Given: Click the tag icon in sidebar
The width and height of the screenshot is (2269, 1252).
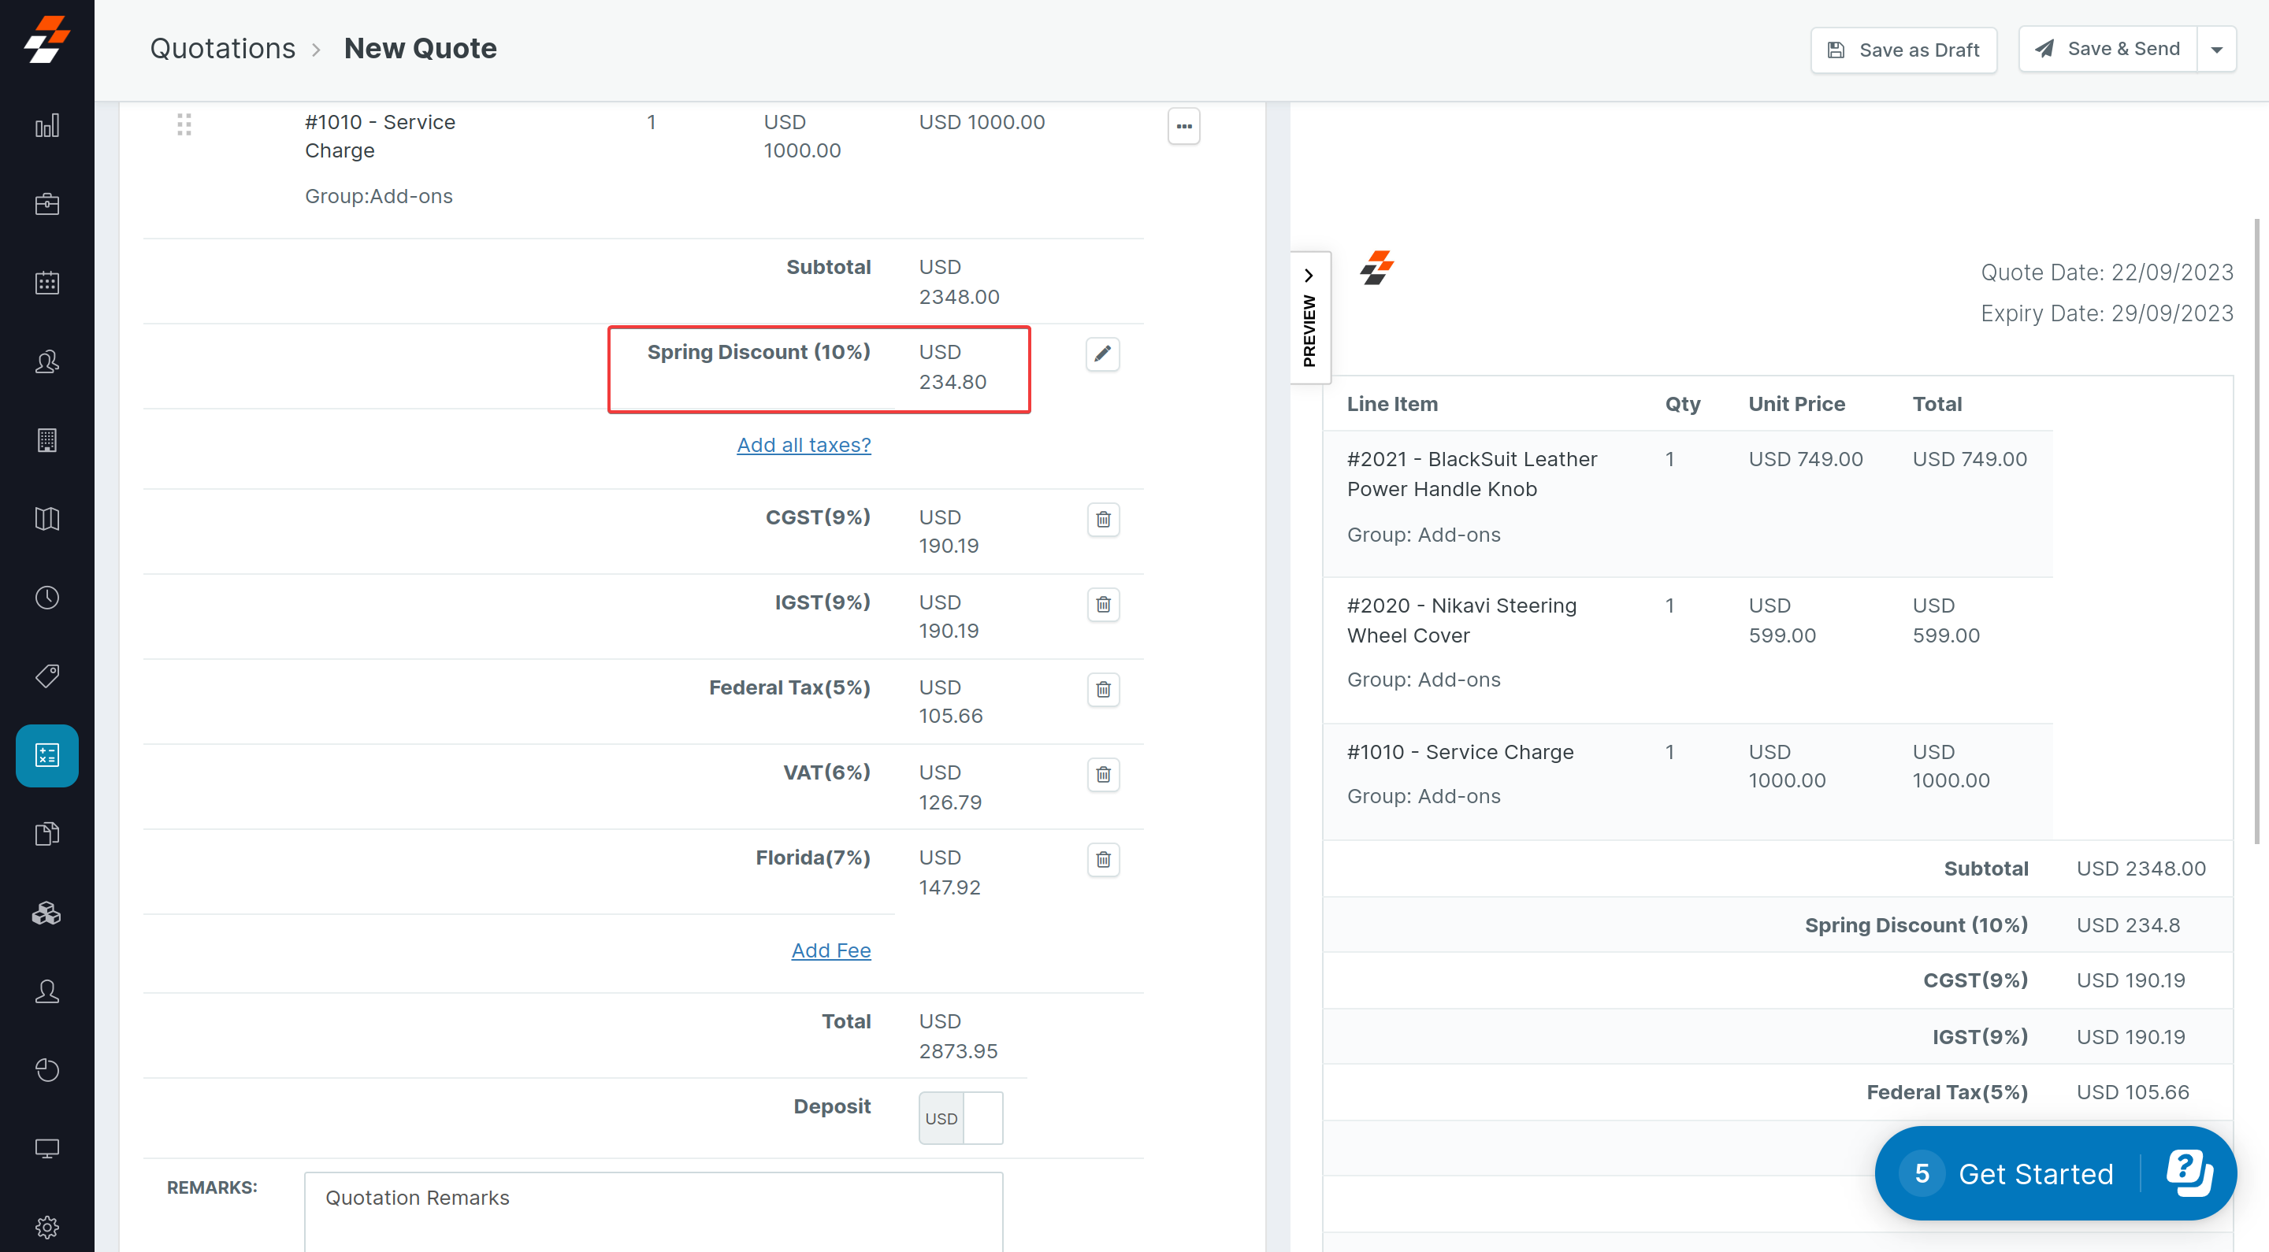Looking at the screenshot, I should tap(46, 676).
